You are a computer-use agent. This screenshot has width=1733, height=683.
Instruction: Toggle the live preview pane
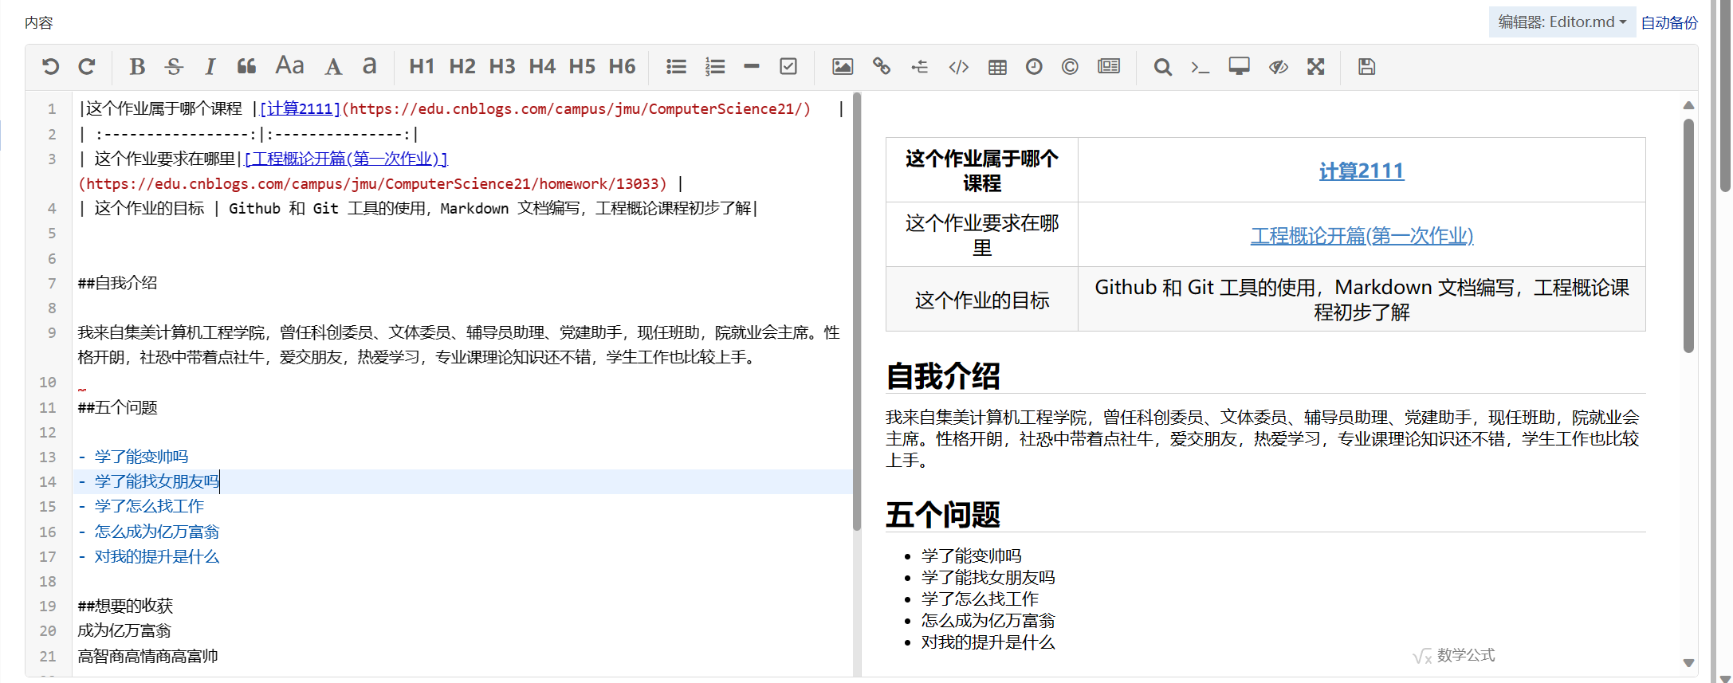coord(1279,67)
